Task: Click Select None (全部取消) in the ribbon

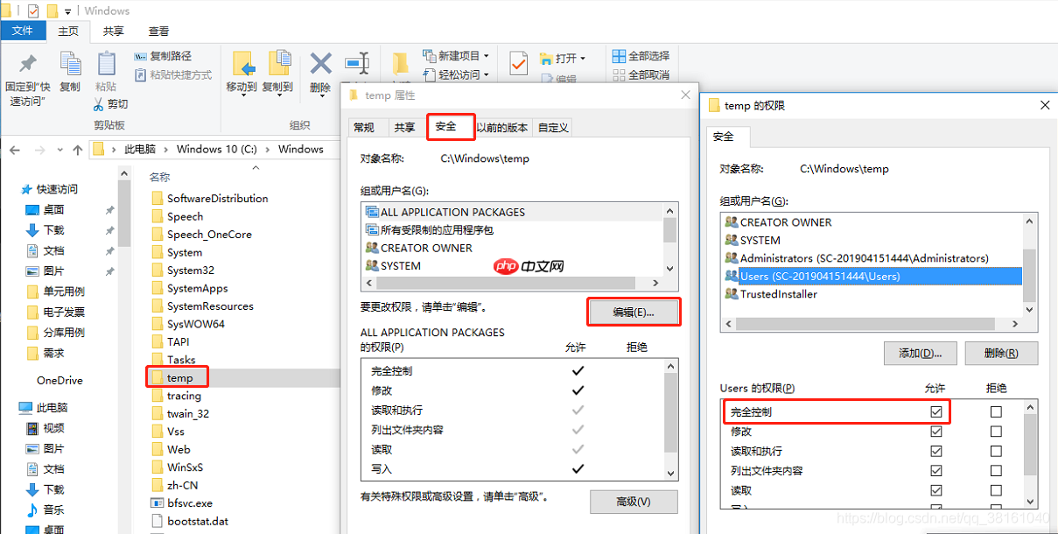Action: coord(641,75)
